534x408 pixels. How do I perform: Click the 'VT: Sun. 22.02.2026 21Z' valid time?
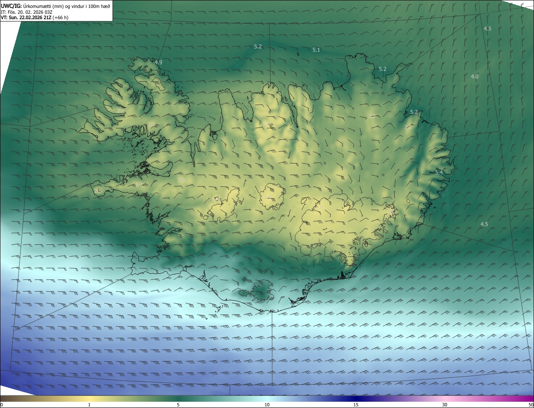pyautogui.click(x=34, y=18)
